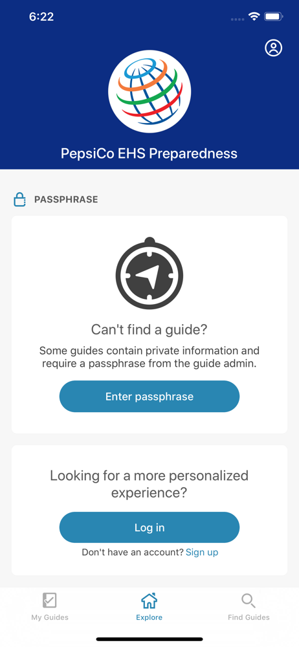Tap the battery status icon
This screenshot has width=299, height=647.
(x=273, y=17)
